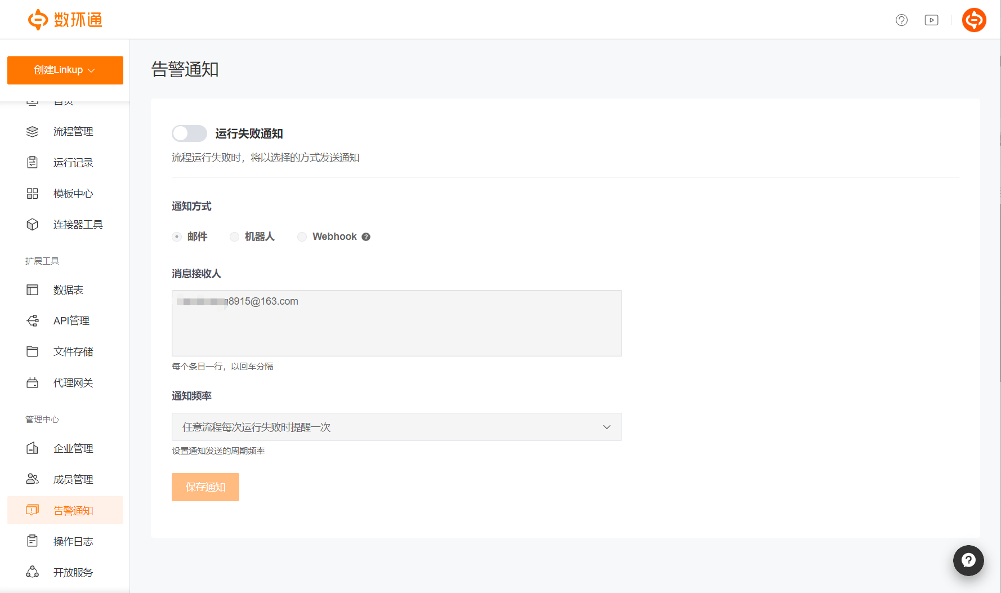The image size is (1001, 593).
Task: Expand the 通知频率 dropdown
Action: coord(396,427)
